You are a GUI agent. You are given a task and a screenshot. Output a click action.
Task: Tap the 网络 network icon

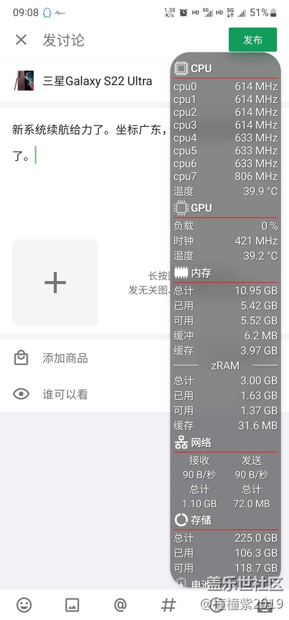coord(181,443)
